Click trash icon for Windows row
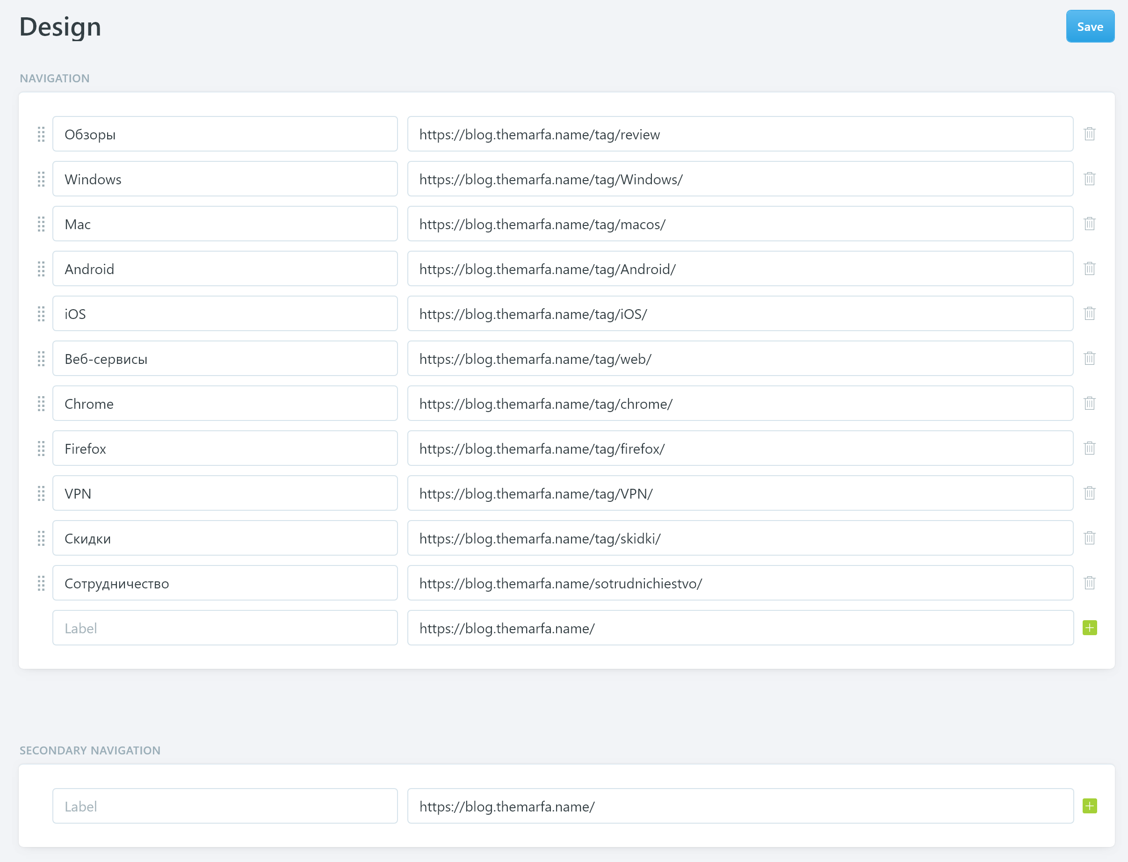Viewport: 1128px width, 862px height. pyautogui.click(x=1089, y=179)
